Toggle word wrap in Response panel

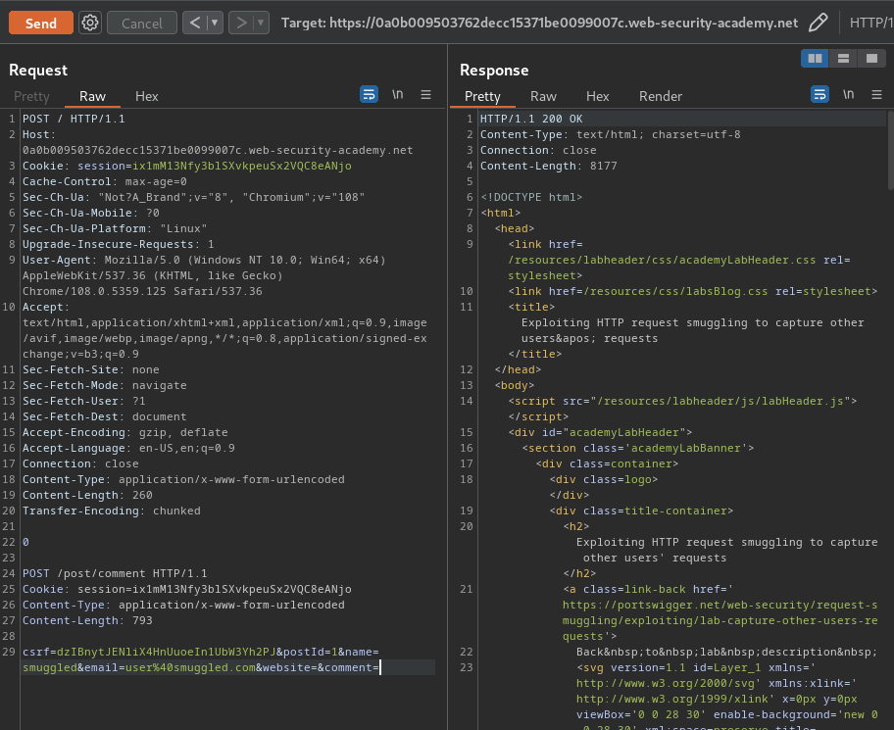click(819, 94)
